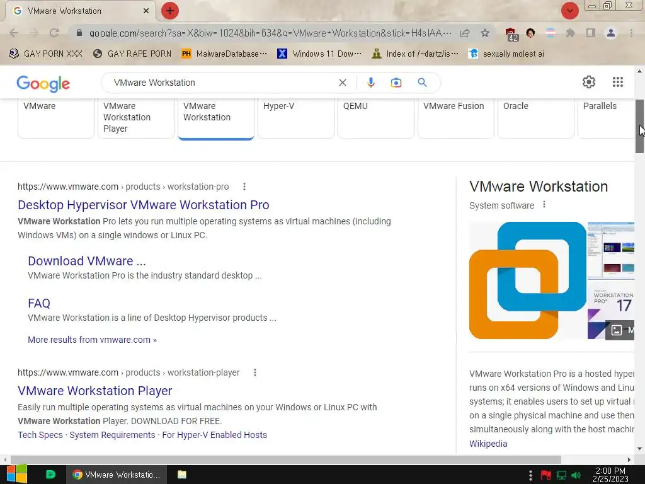Open the System Requirements link
Viewport: 645px width, 484px height.
pos(112,435)
